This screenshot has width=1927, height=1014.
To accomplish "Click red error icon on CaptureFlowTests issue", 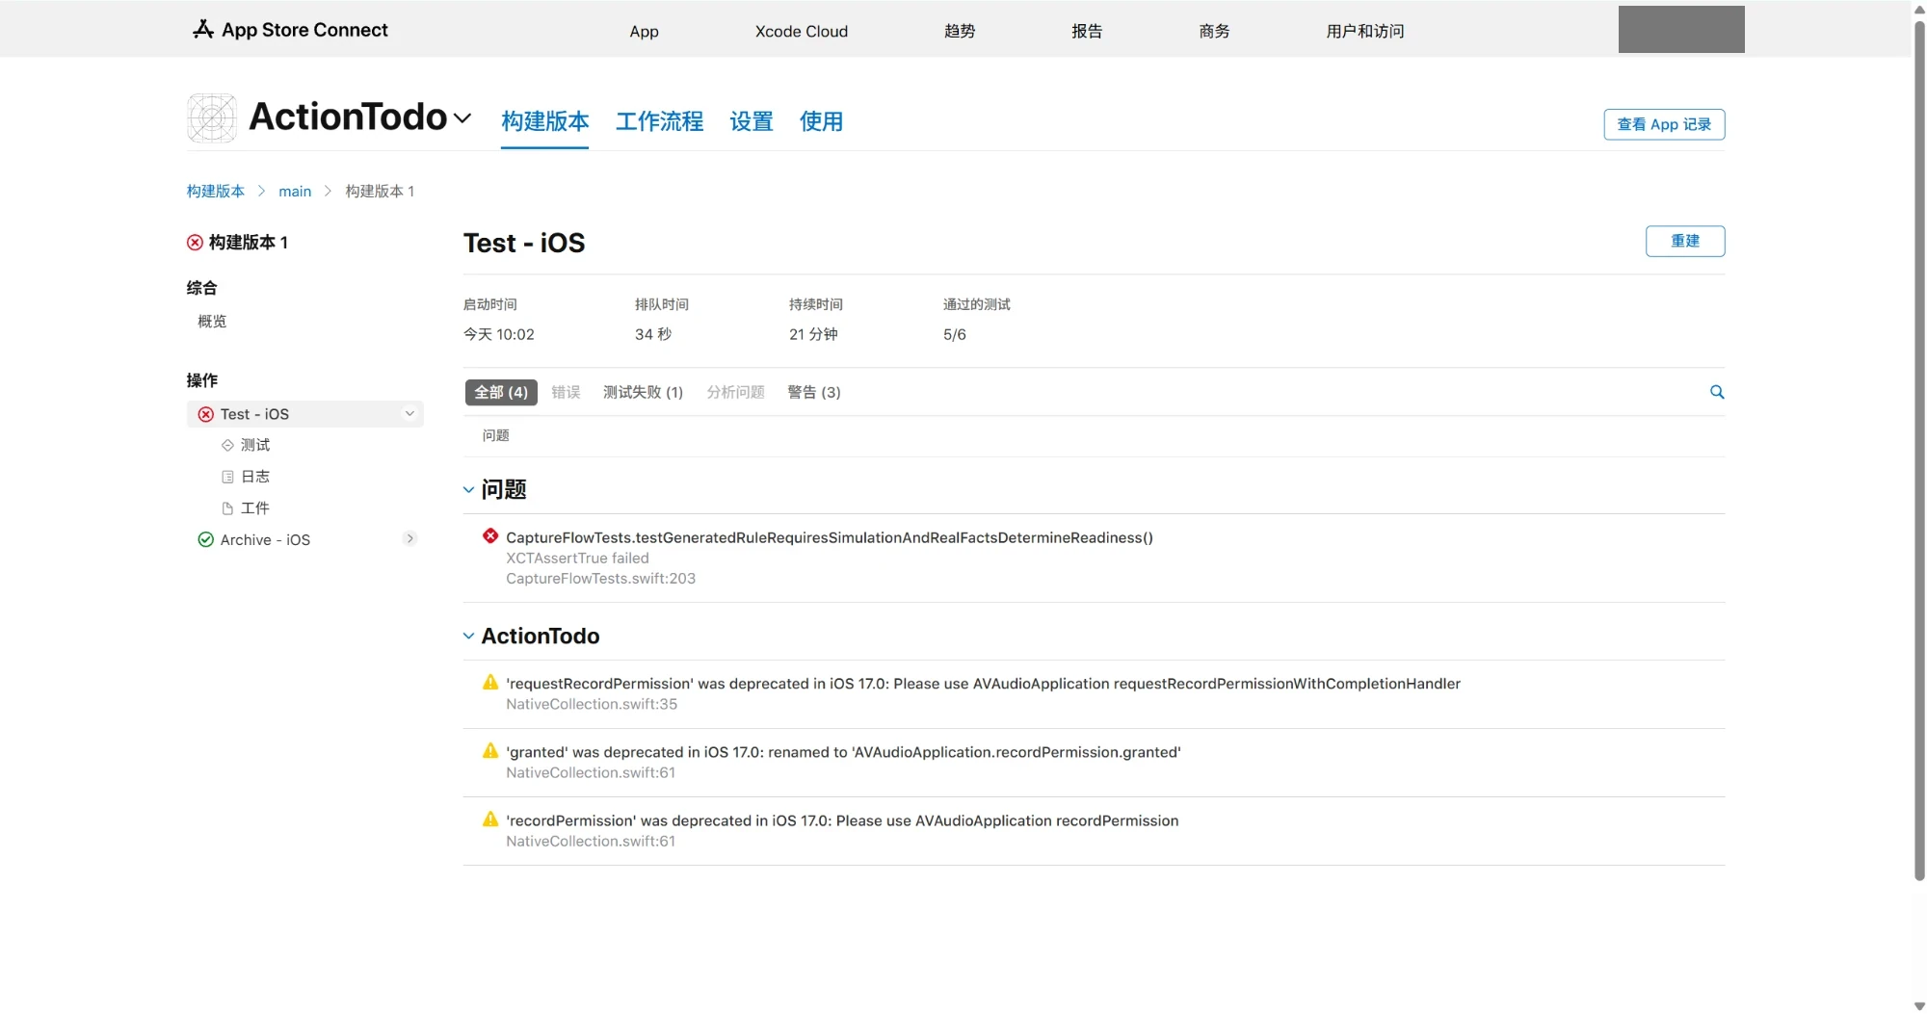I will (x=490, y=536).
